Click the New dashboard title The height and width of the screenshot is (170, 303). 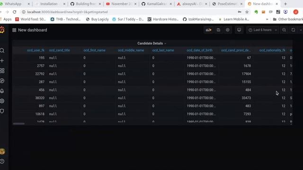33,30
